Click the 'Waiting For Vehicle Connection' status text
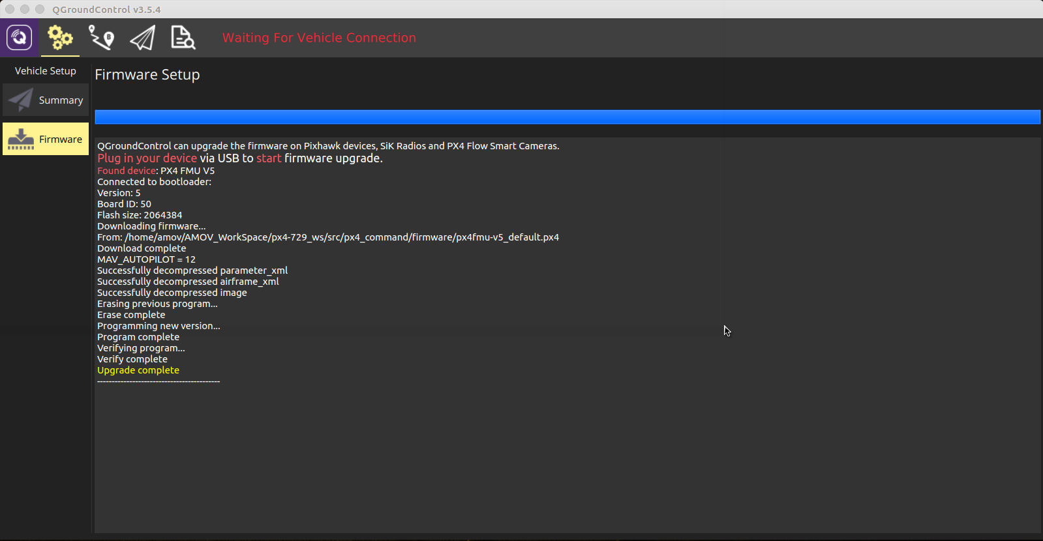 [319, 38]
